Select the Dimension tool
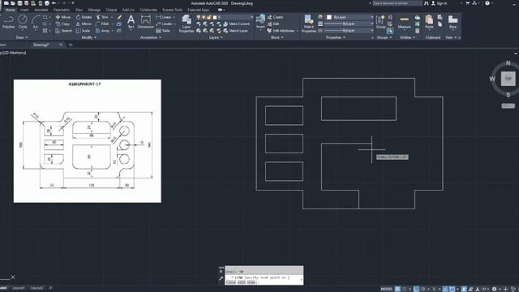This screenshot has width=519, height=292. (146, 22)
